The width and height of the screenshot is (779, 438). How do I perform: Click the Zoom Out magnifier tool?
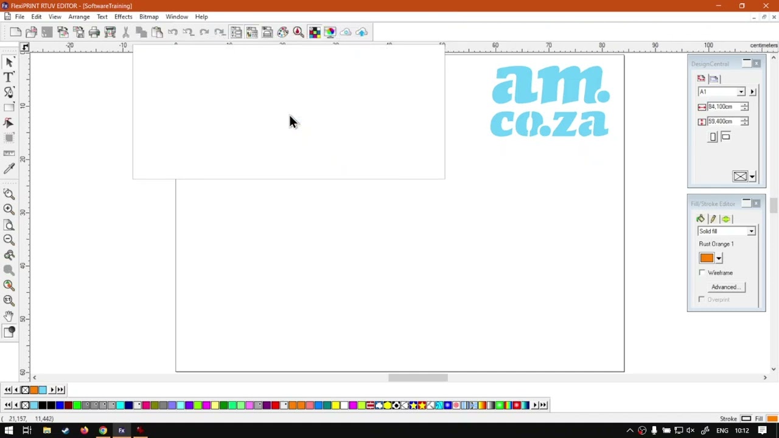click(9, 240)
